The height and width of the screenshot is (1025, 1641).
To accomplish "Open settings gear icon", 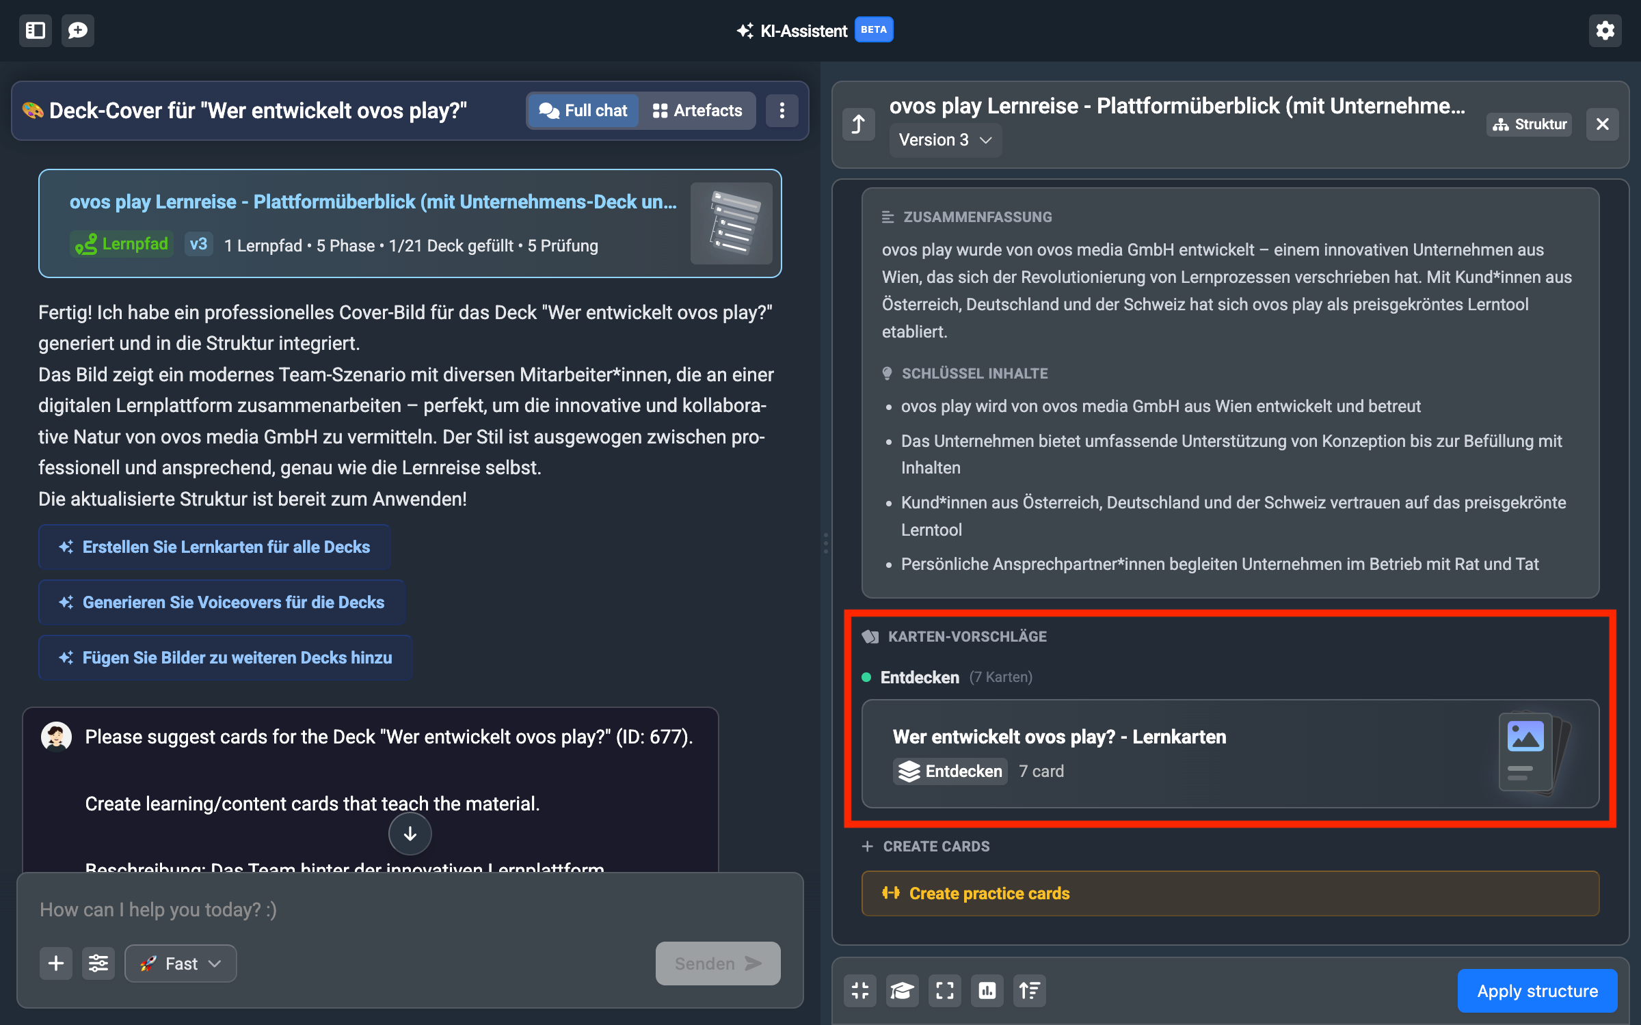I will [1605, 31].
